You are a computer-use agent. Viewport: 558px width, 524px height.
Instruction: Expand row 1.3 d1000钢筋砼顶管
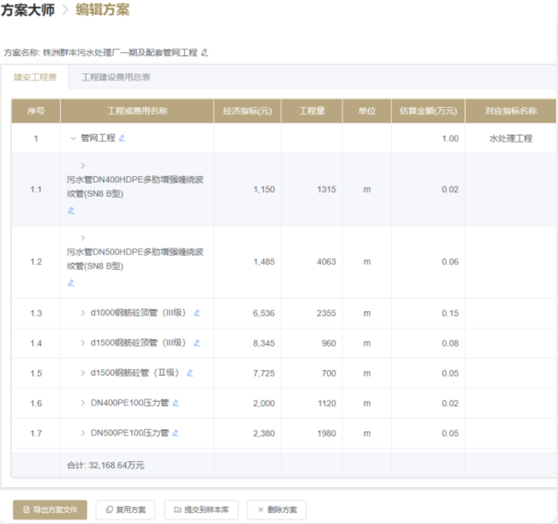point(82,313)
